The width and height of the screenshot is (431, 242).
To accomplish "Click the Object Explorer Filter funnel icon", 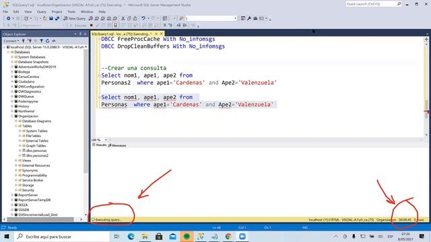I will click(41, 41).
